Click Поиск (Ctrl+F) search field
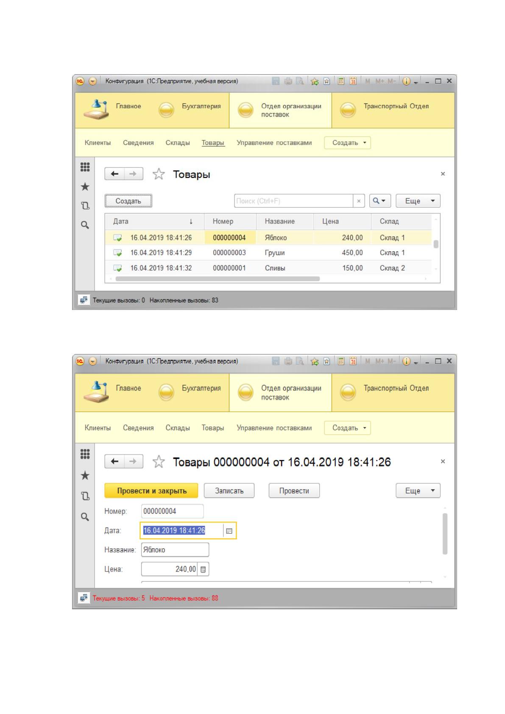The height and width of the screenshot is (714, 505). (293, 201)
